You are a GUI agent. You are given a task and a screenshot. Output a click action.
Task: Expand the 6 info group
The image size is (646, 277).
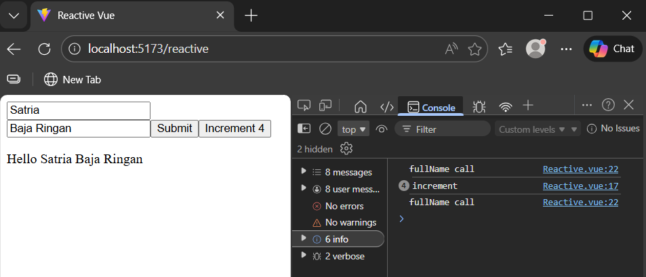pos(304,238)
